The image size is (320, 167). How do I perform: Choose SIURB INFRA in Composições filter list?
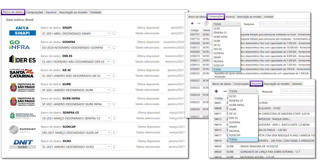coord(226,37)
